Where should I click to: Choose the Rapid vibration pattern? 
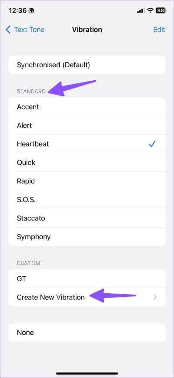click(x=87, y=181)
